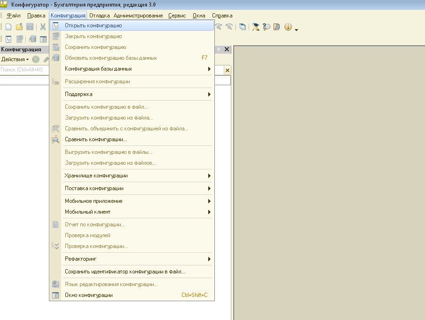Open the Окна menu
425x320 pixels.
199,16
